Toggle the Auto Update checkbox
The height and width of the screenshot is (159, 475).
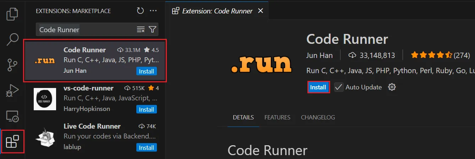click(339, 87)
